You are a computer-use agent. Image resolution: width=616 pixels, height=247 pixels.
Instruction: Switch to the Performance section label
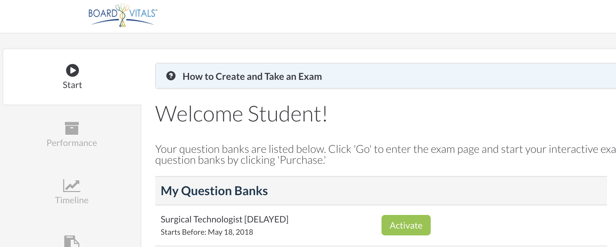coord(72,143)
